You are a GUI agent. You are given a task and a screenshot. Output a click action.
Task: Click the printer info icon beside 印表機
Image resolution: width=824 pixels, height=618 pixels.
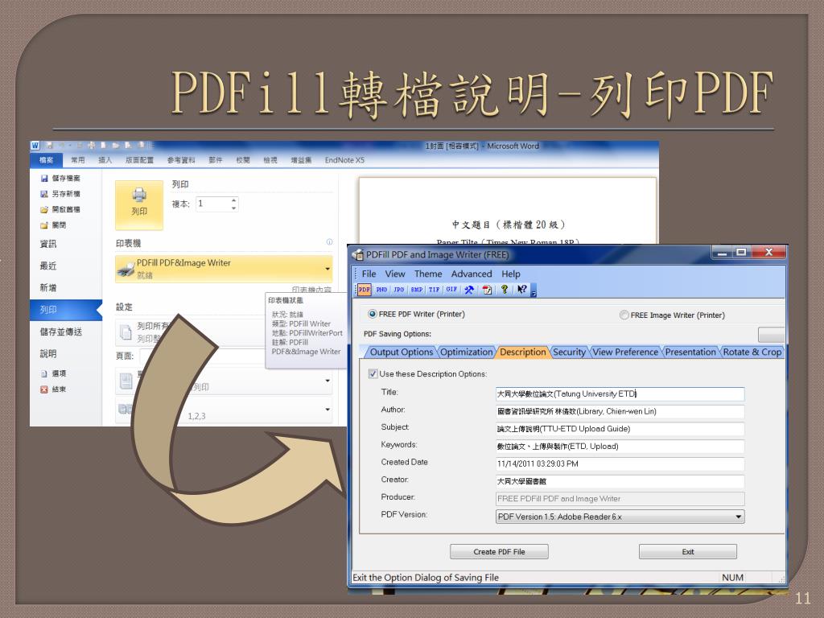click(x=329, y=242)
